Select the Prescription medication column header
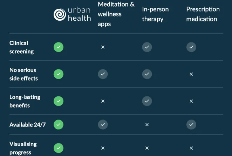The width and height of the screenshot is (232, 156). click(203, 14)
